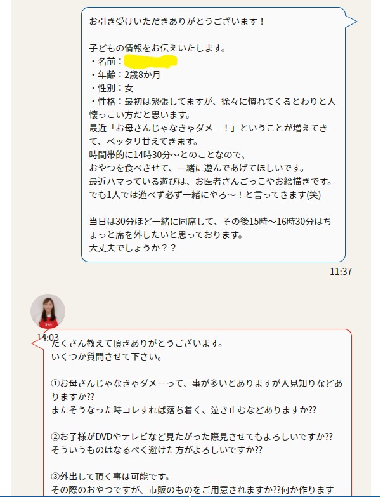Select the yellow highlighted name redaction
383x497 pixels.
tap(150, 62)
